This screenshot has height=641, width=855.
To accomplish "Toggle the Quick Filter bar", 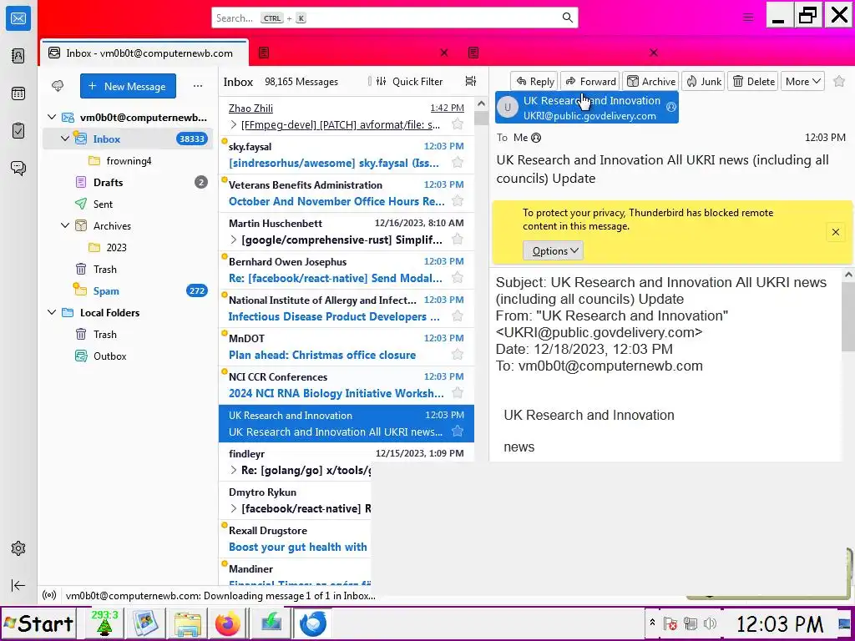I will [409, 81].
